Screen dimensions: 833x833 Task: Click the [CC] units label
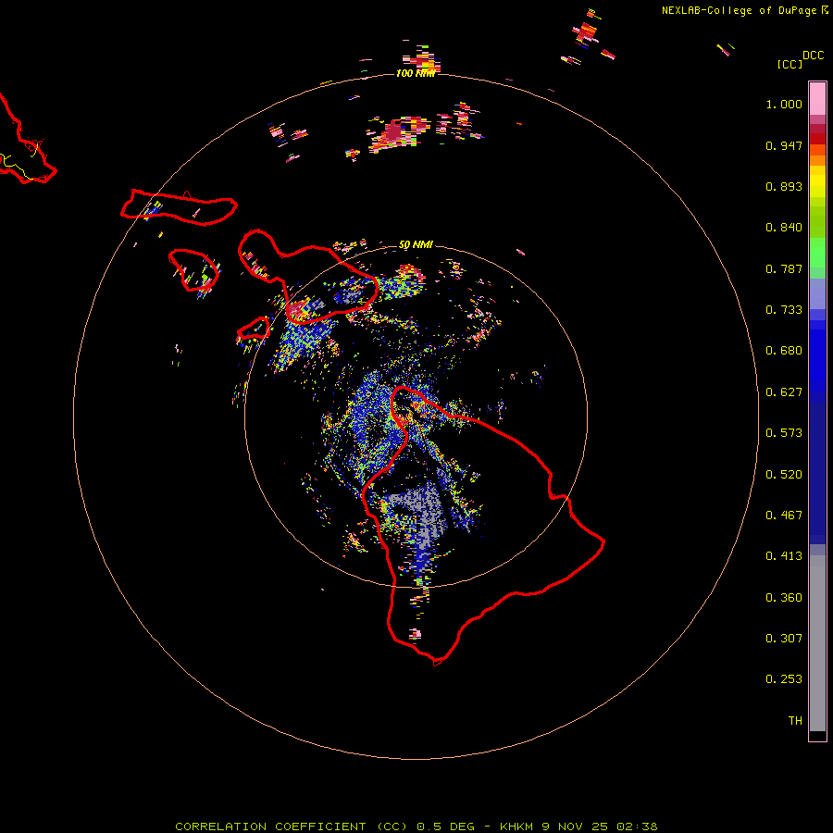(x=789, y=64)
